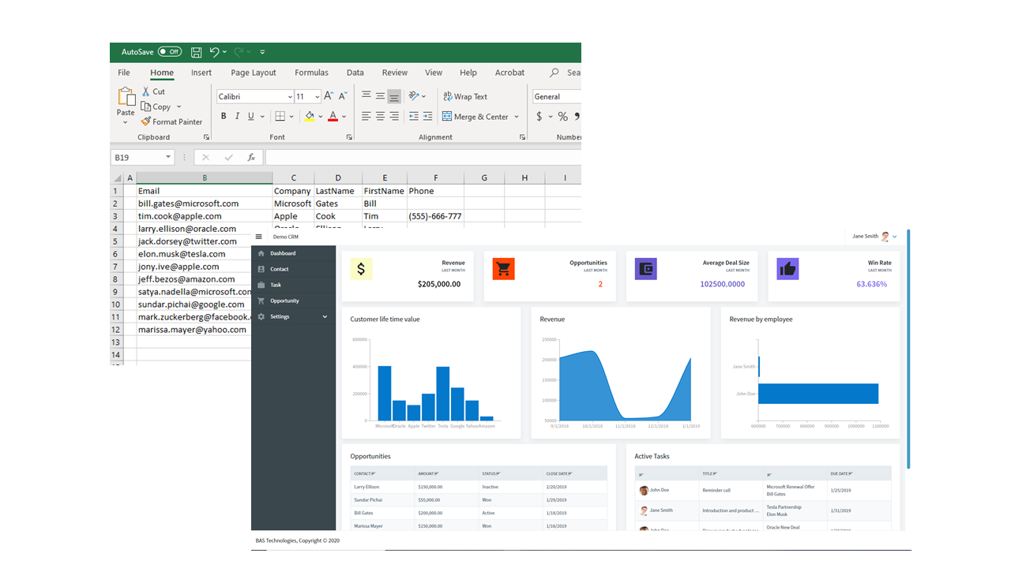Click the Save icon in Excel title bar
Image resolution: width=1011 pixels, height=568 pixels.
point(196,52)
